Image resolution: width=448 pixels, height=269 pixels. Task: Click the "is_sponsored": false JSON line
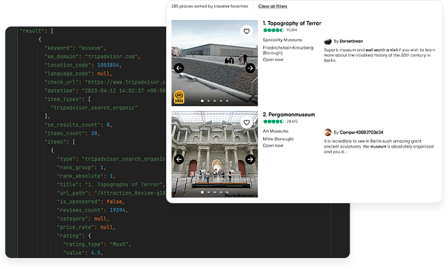point(91,202)
